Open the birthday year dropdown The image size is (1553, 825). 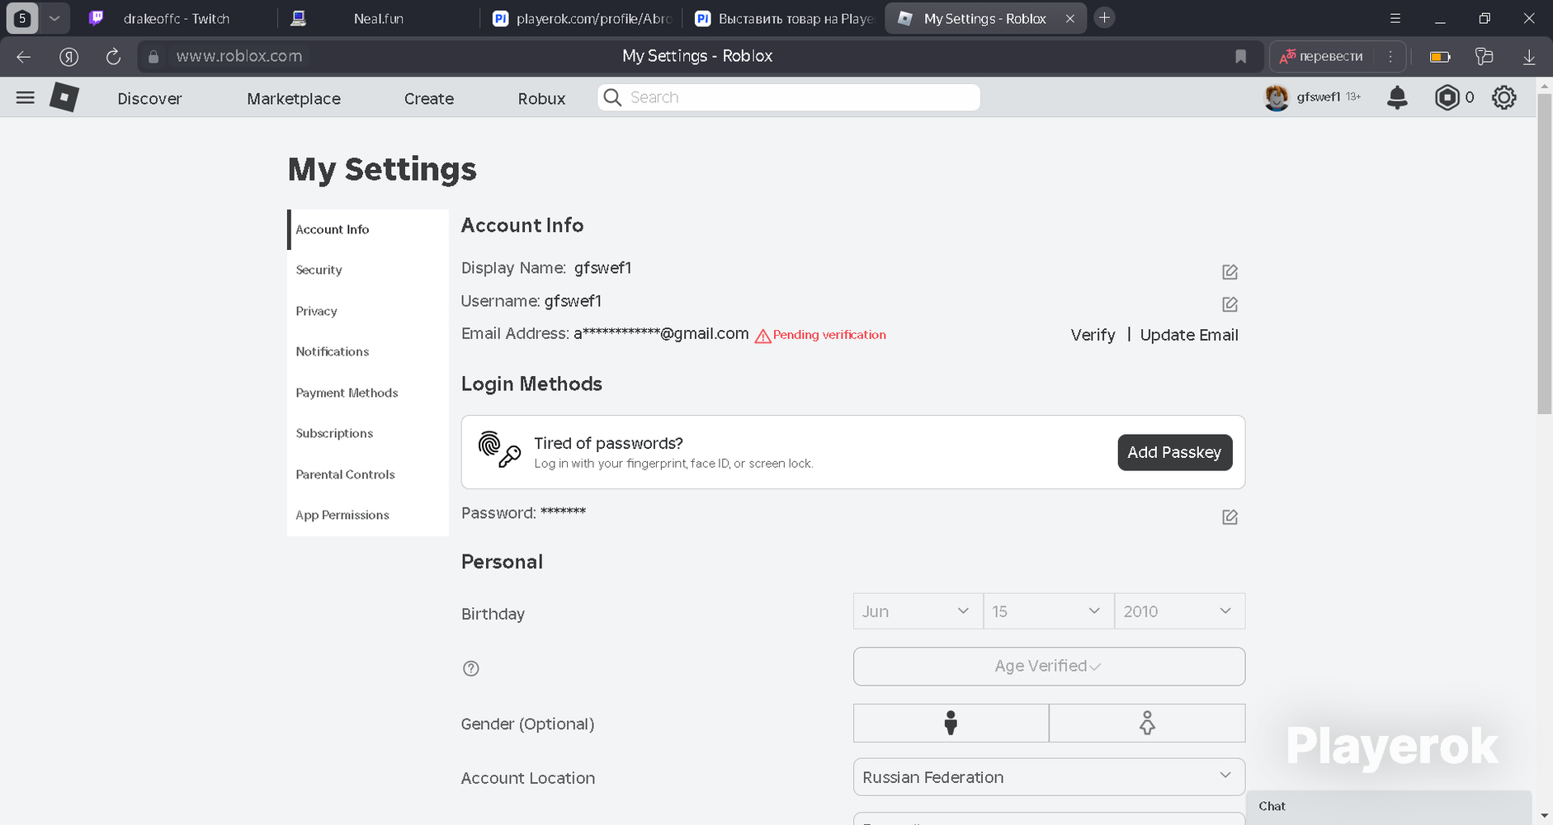(x=1180, y=611)
